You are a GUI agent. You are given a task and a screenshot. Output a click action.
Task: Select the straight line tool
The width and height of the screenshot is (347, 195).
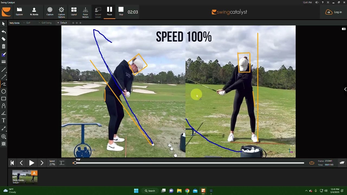(x=4, y=70)
